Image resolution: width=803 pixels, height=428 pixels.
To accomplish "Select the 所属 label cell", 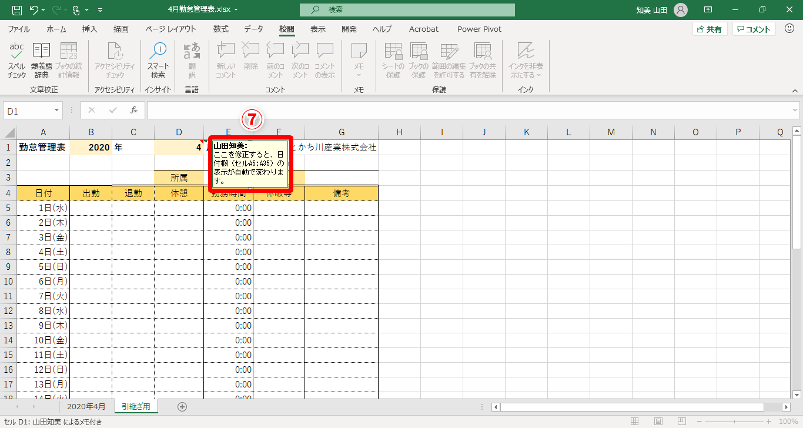I will tap(179, 178).
